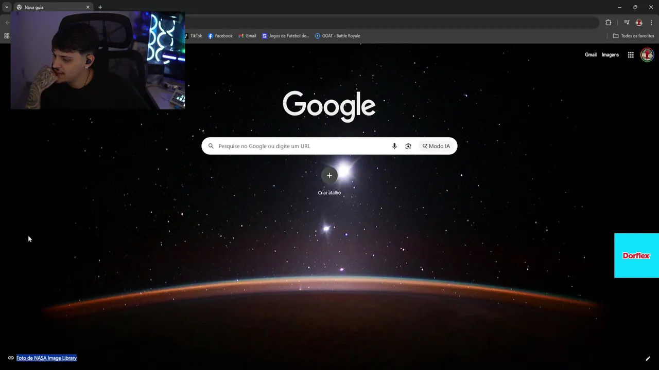The width and height of the screenshot is (659, 370).
Task: Expand the Todos os favoritos folder
Action: point(633,36)
